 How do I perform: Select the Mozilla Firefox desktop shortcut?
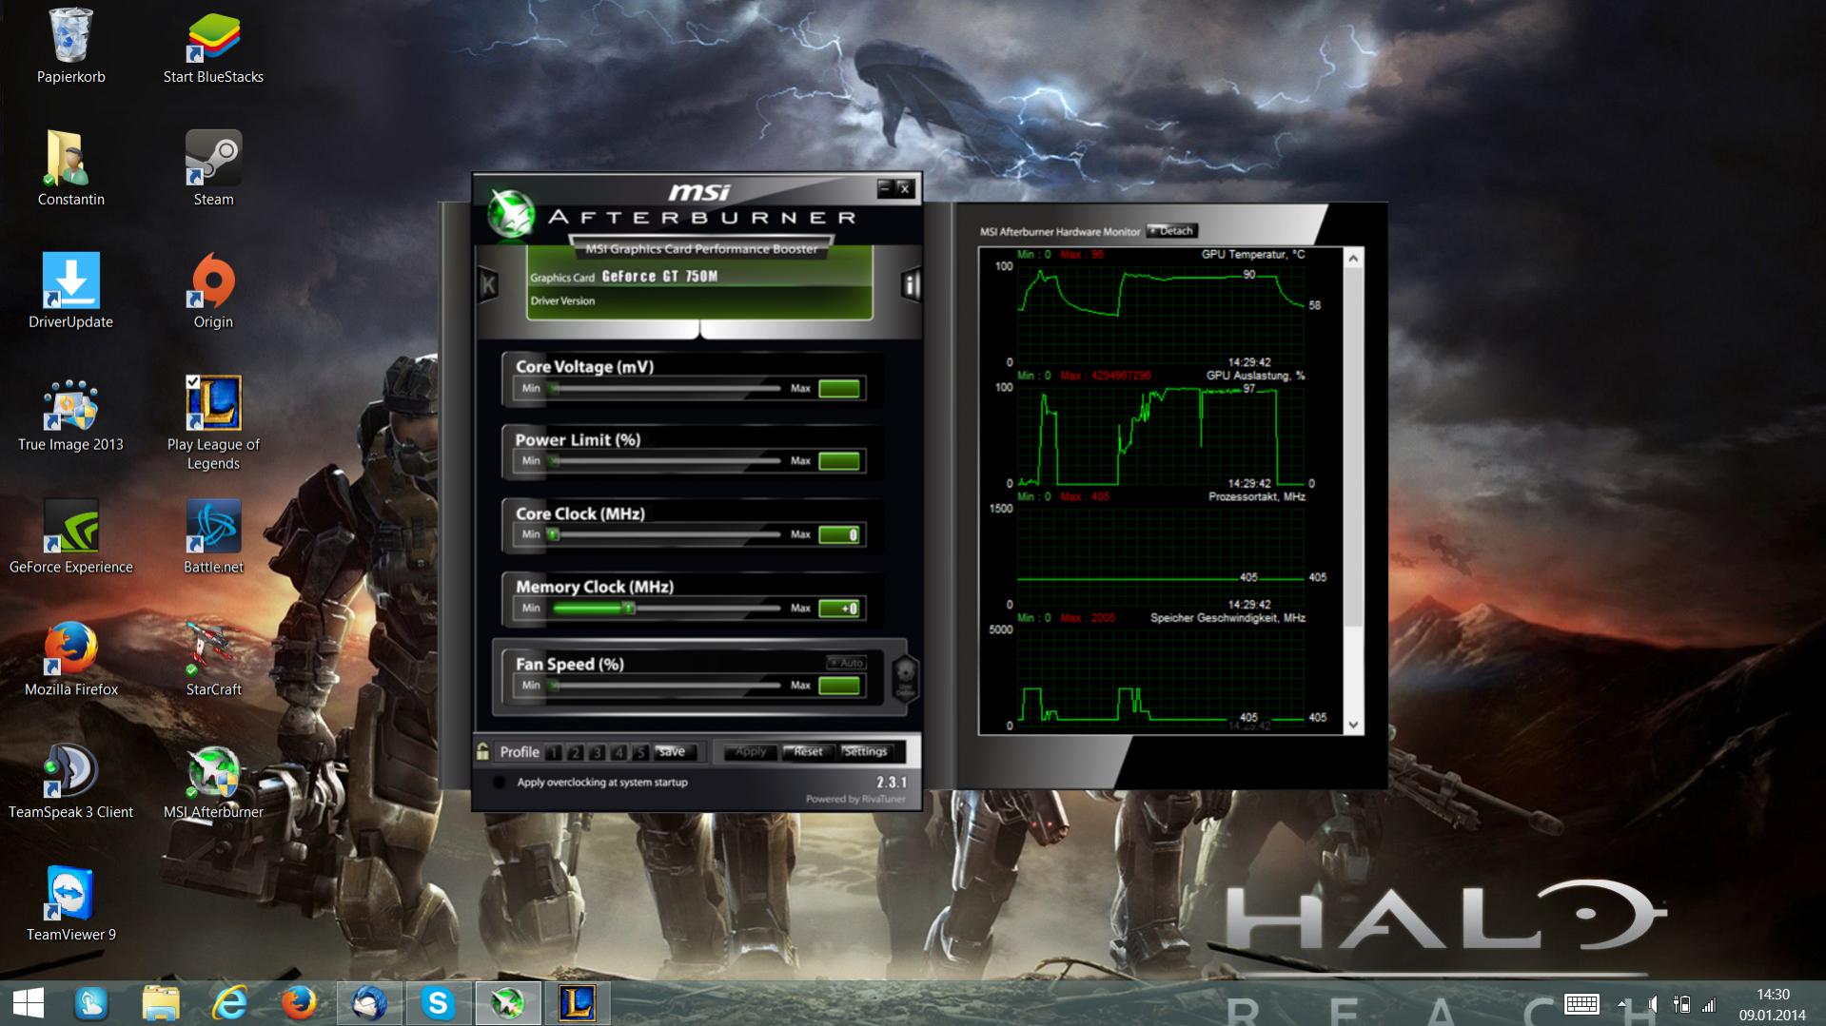pyautogui.click(x=70, y=660)
